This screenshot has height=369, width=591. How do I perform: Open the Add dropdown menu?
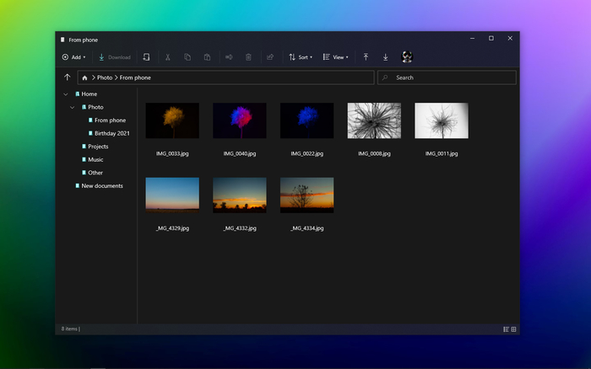74,57
